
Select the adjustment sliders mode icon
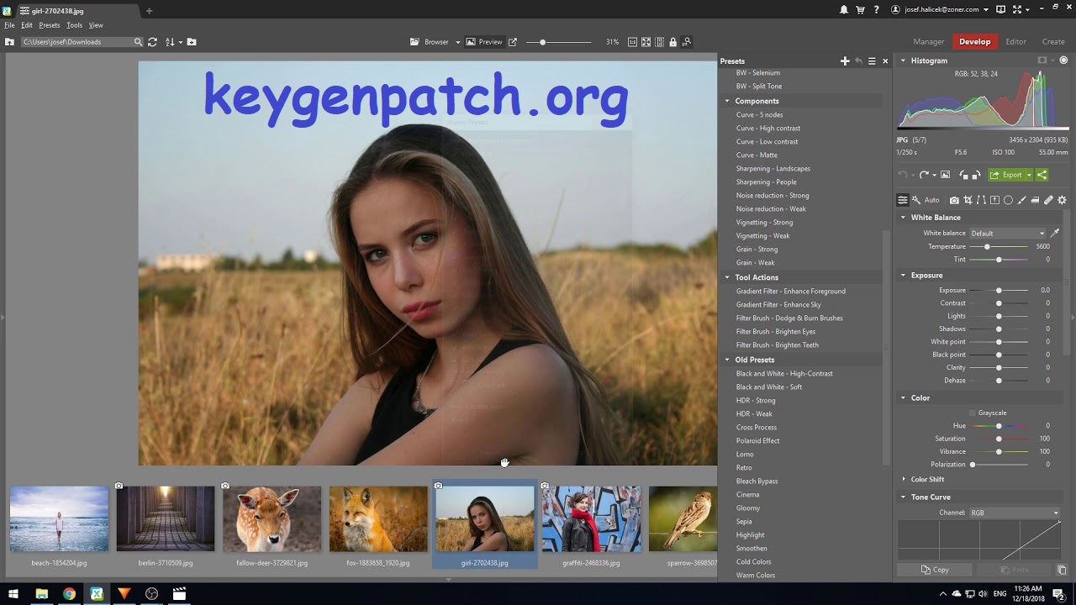(x=903, y=200)
